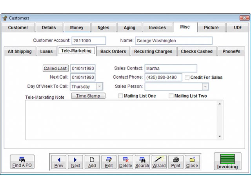The image size is (251, 188).
Task: Click the Find A PO binoculars button
Action: point(22,162)
